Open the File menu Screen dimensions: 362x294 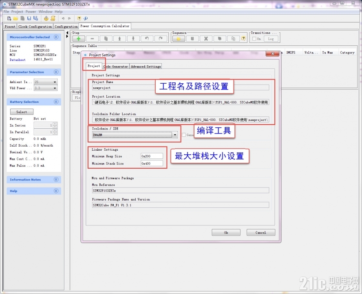pos(6,11)
